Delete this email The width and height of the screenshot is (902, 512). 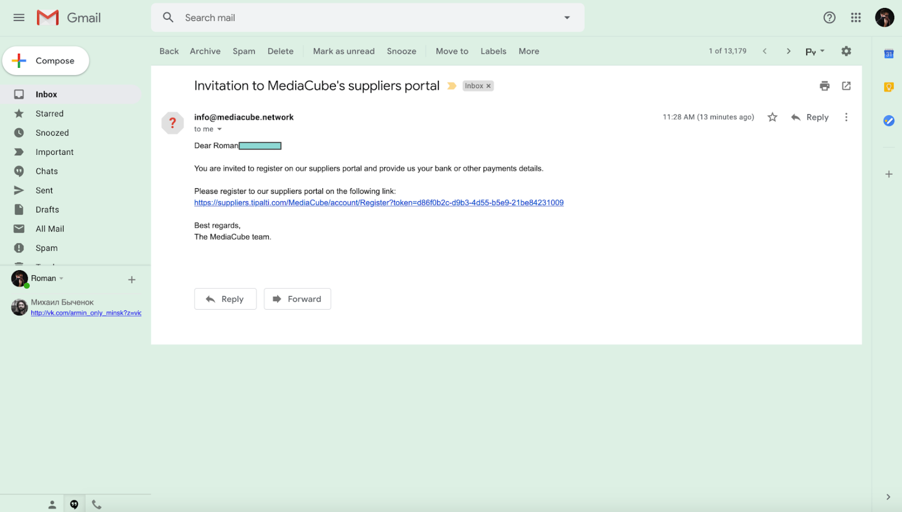pos(281,51)
